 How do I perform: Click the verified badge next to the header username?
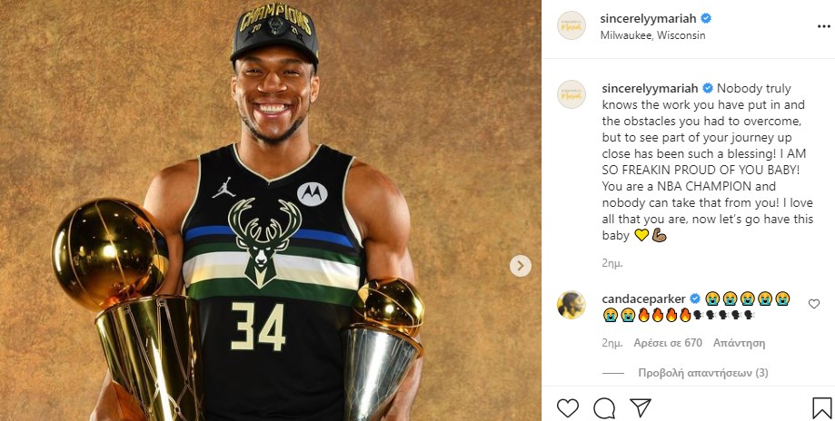click(706, 18)
